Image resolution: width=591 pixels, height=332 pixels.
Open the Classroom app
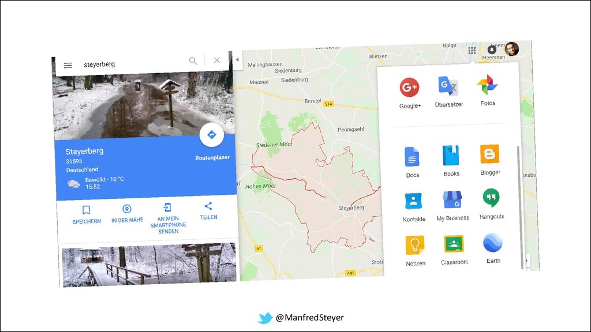[454, 250]
